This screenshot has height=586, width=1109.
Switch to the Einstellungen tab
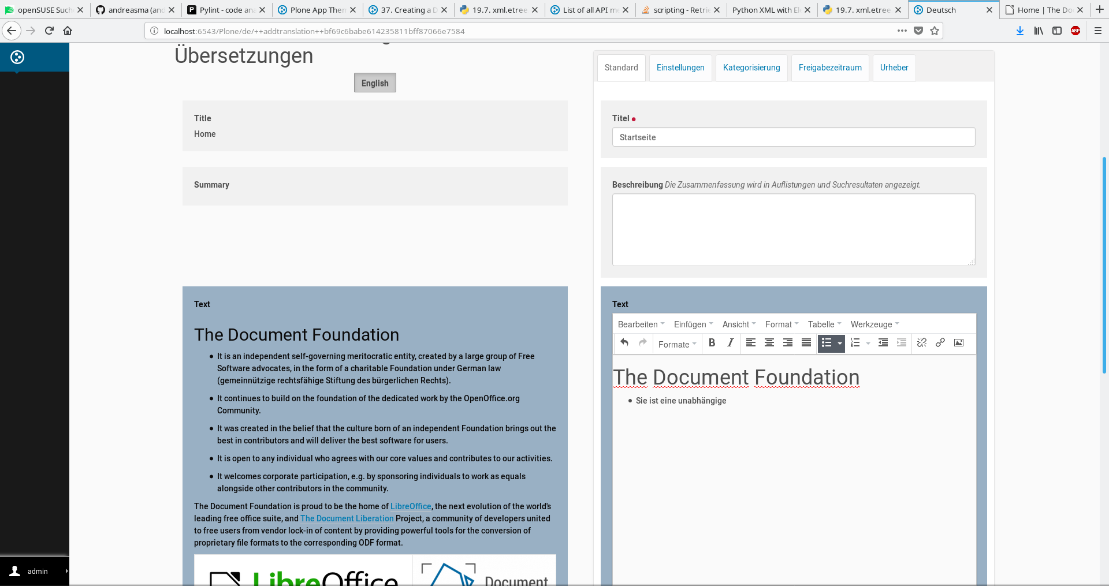tap(680, 68)
